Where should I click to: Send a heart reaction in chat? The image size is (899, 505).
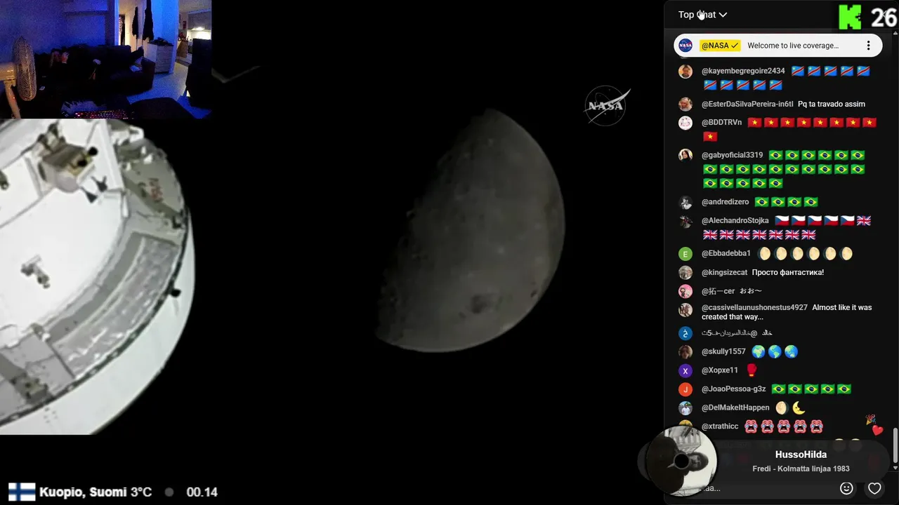point(874,488)
